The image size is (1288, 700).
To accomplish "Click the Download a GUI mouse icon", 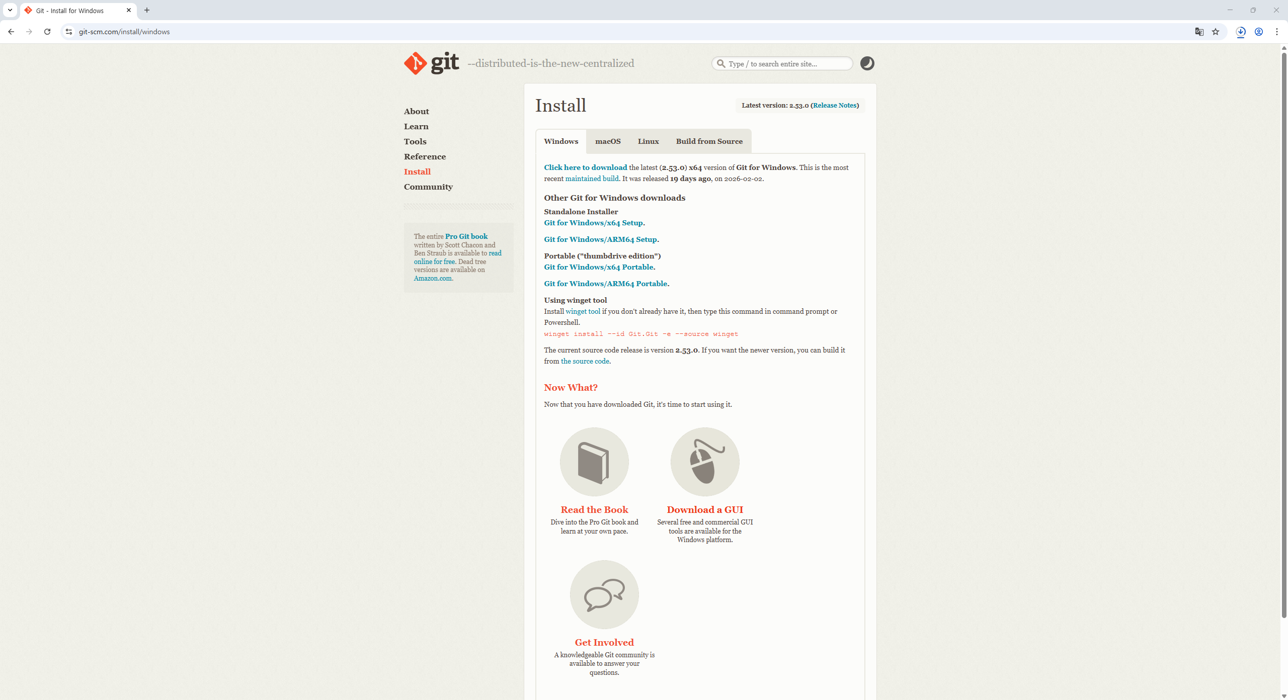I will coord(705,462).
